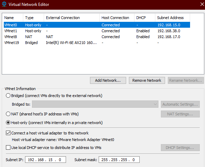Viewport: 205px width, 167px height.
Task: Open DHCP Settings button
Action: coord(180,148)
